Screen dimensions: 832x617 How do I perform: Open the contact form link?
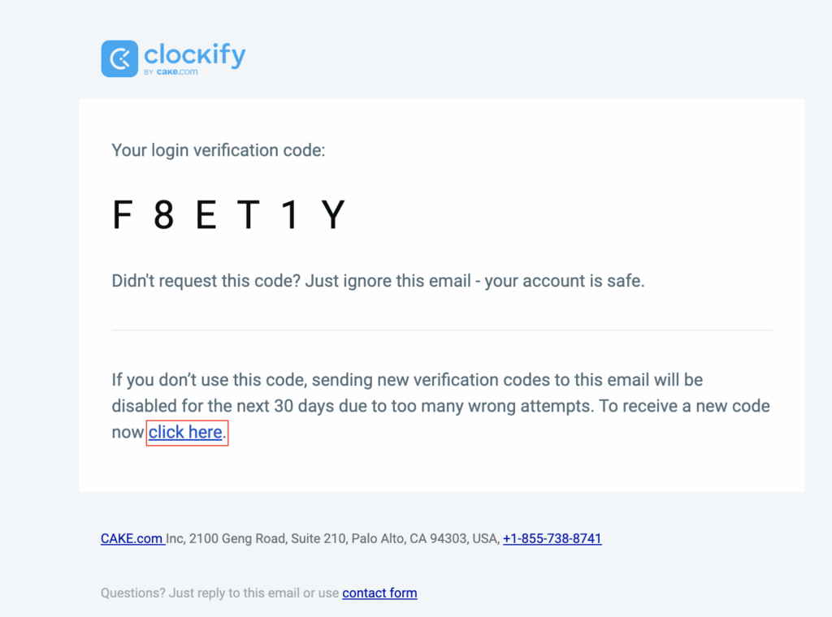click(x=379, y=593)
